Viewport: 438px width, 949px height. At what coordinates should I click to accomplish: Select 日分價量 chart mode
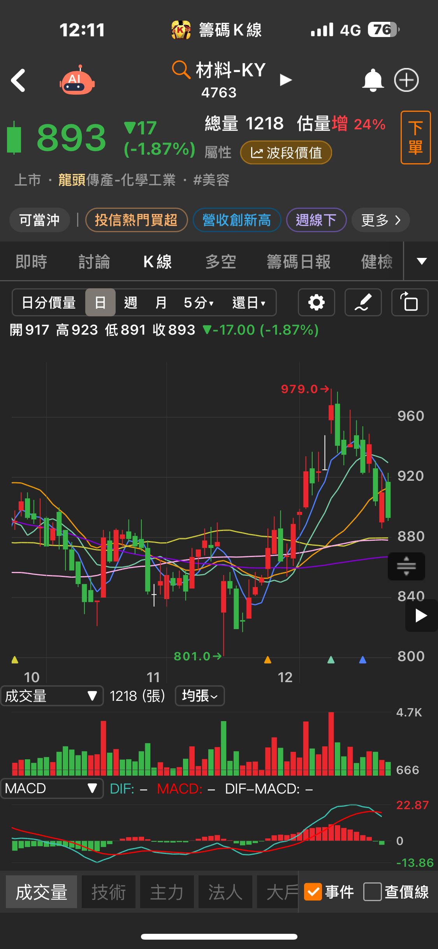[x=49, y=302]
